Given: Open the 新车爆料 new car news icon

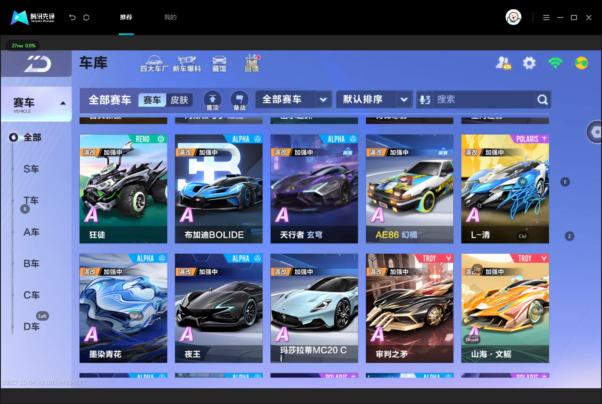Looking at the screenshot, I should pos(187,64).
